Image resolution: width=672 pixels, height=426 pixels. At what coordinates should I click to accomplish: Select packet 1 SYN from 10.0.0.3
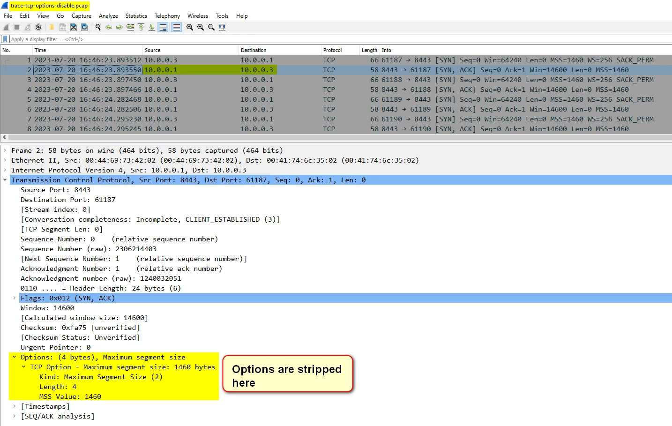336,60
